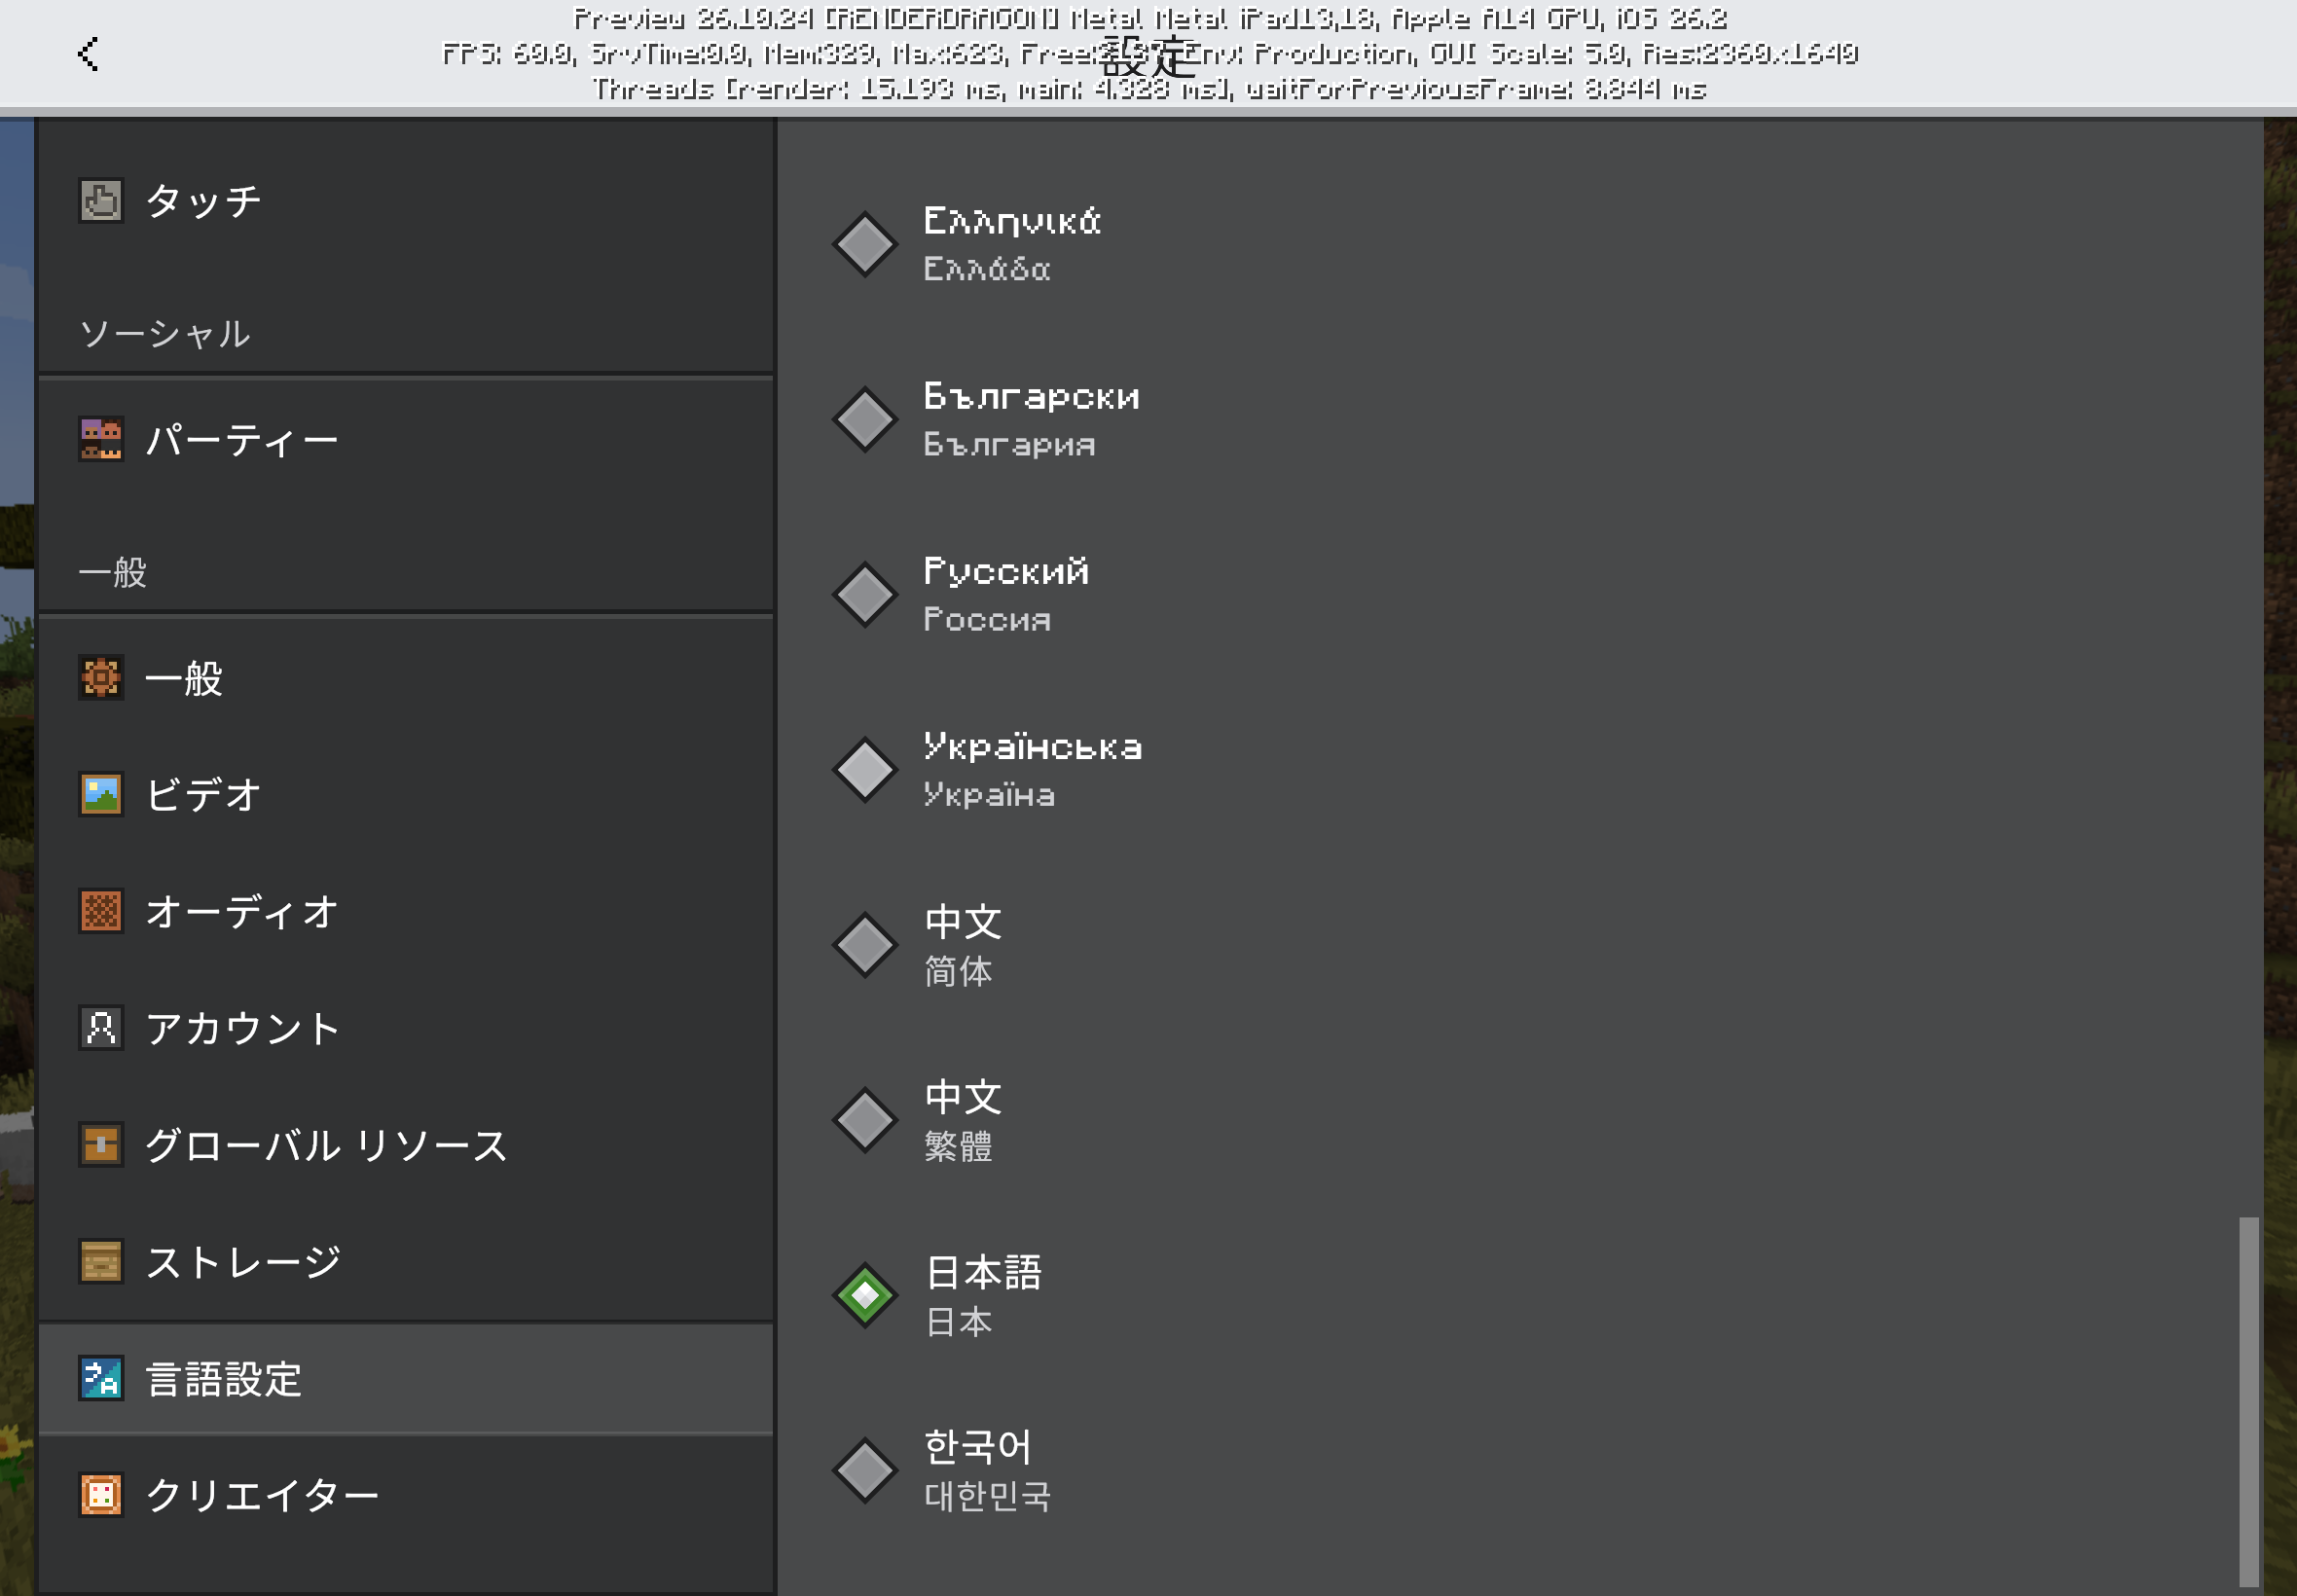
Task: Click the Storage (ストレージ) icon
Action: coord(101,1262)
